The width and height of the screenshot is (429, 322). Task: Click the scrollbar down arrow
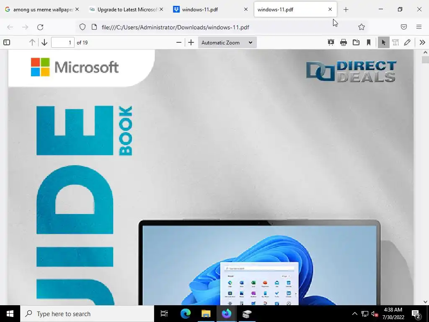coord(426,302)
